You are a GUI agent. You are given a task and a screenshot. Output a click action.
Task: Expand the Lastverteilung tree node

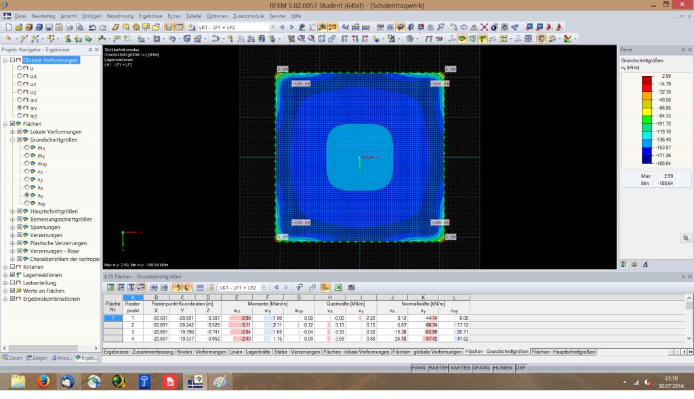5,283
